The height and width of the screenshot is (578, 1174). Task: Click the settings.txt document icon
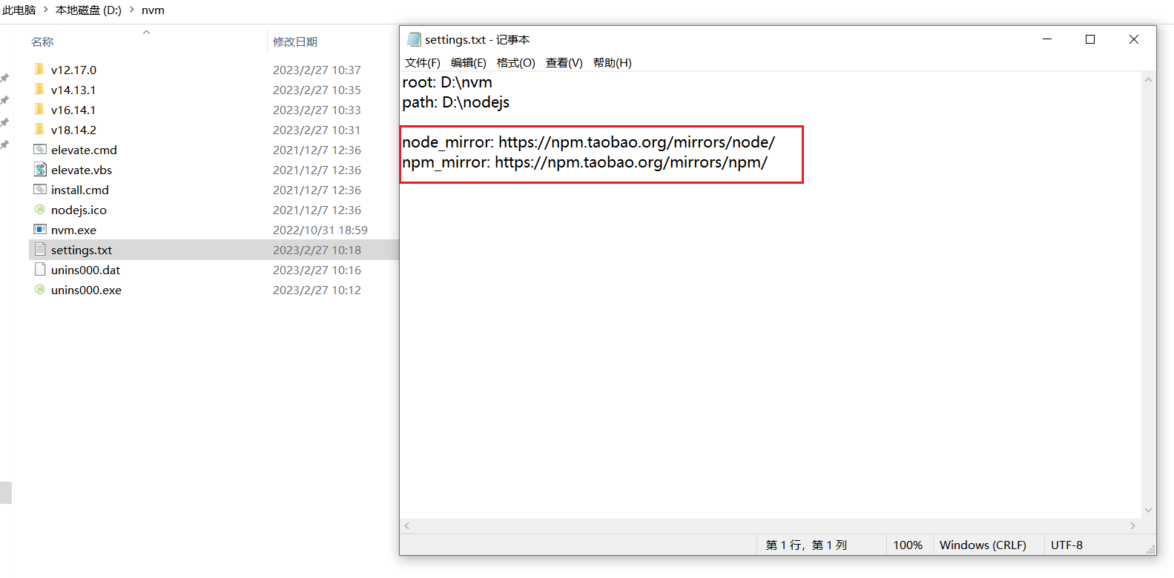[x=40, y=249]
